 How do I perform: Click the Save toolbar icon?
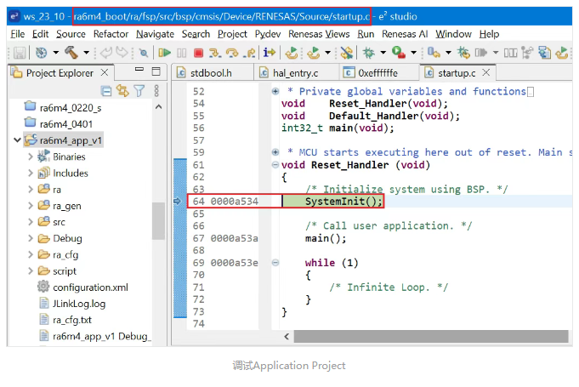pyautogui.click(x=20, y=53)
